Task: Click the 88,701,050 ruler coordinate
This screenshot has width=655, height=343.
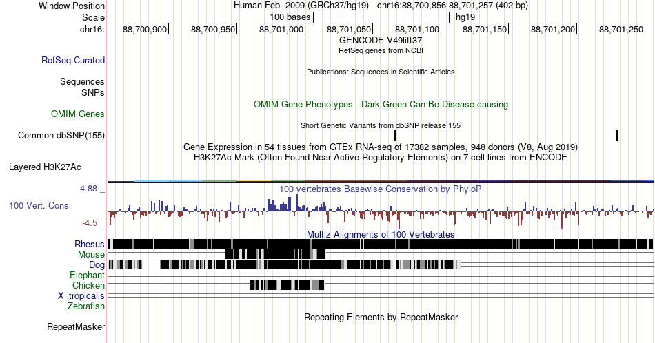Action: [x=349, y=29]
